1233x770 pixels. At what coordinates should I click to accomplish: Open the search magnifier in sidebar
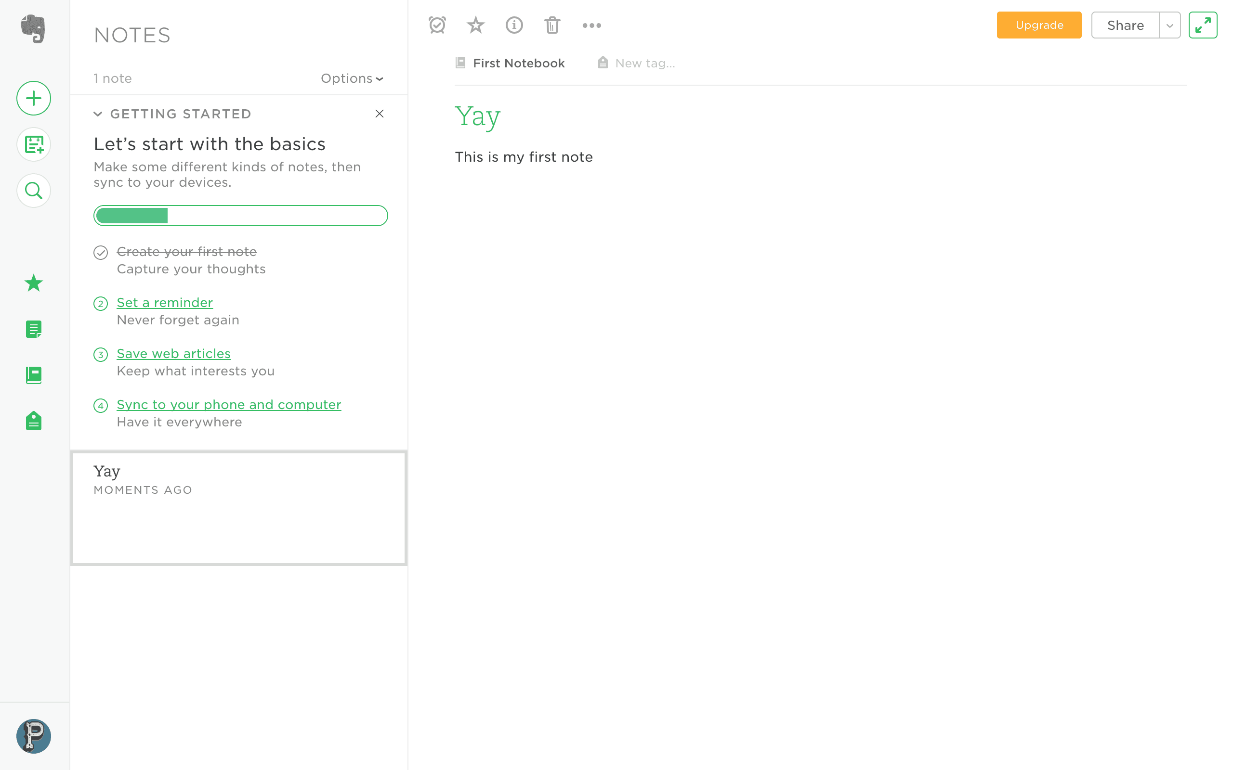(34, 191)
